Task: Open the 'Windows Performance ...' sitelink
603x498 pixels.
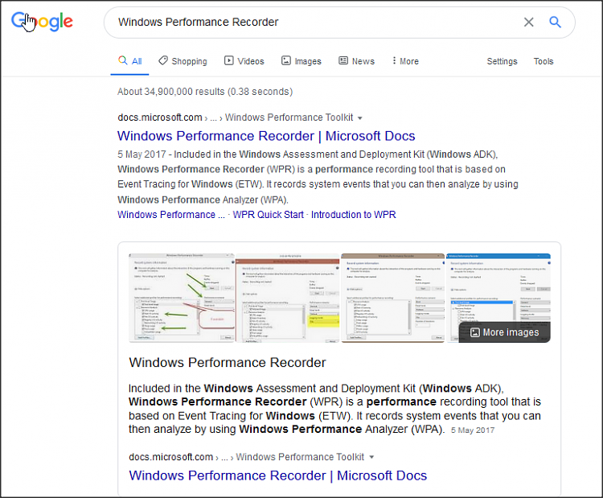Action: click(x=171, y=214)
